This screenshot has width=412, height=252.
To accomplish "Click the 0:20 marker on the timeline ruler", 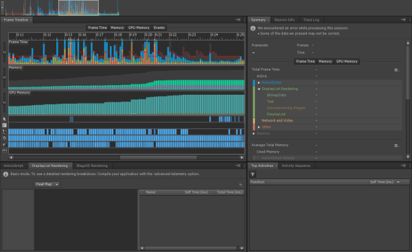I will pos(148,35).
